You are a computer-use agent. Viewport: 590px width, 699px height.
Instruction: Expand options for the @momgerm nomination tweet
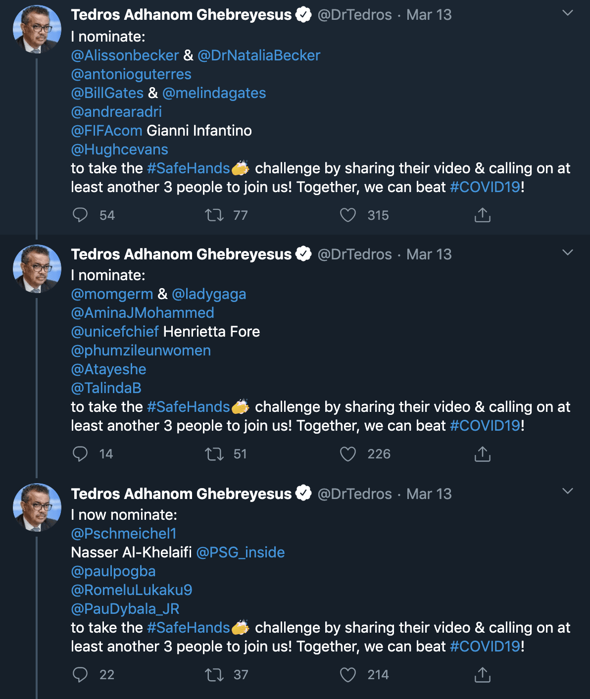(568, 252)
